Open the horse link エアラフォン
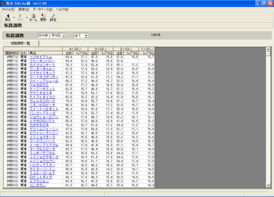Screen dimensions: 274x197 pyautogui.click(x=39, y=181)
